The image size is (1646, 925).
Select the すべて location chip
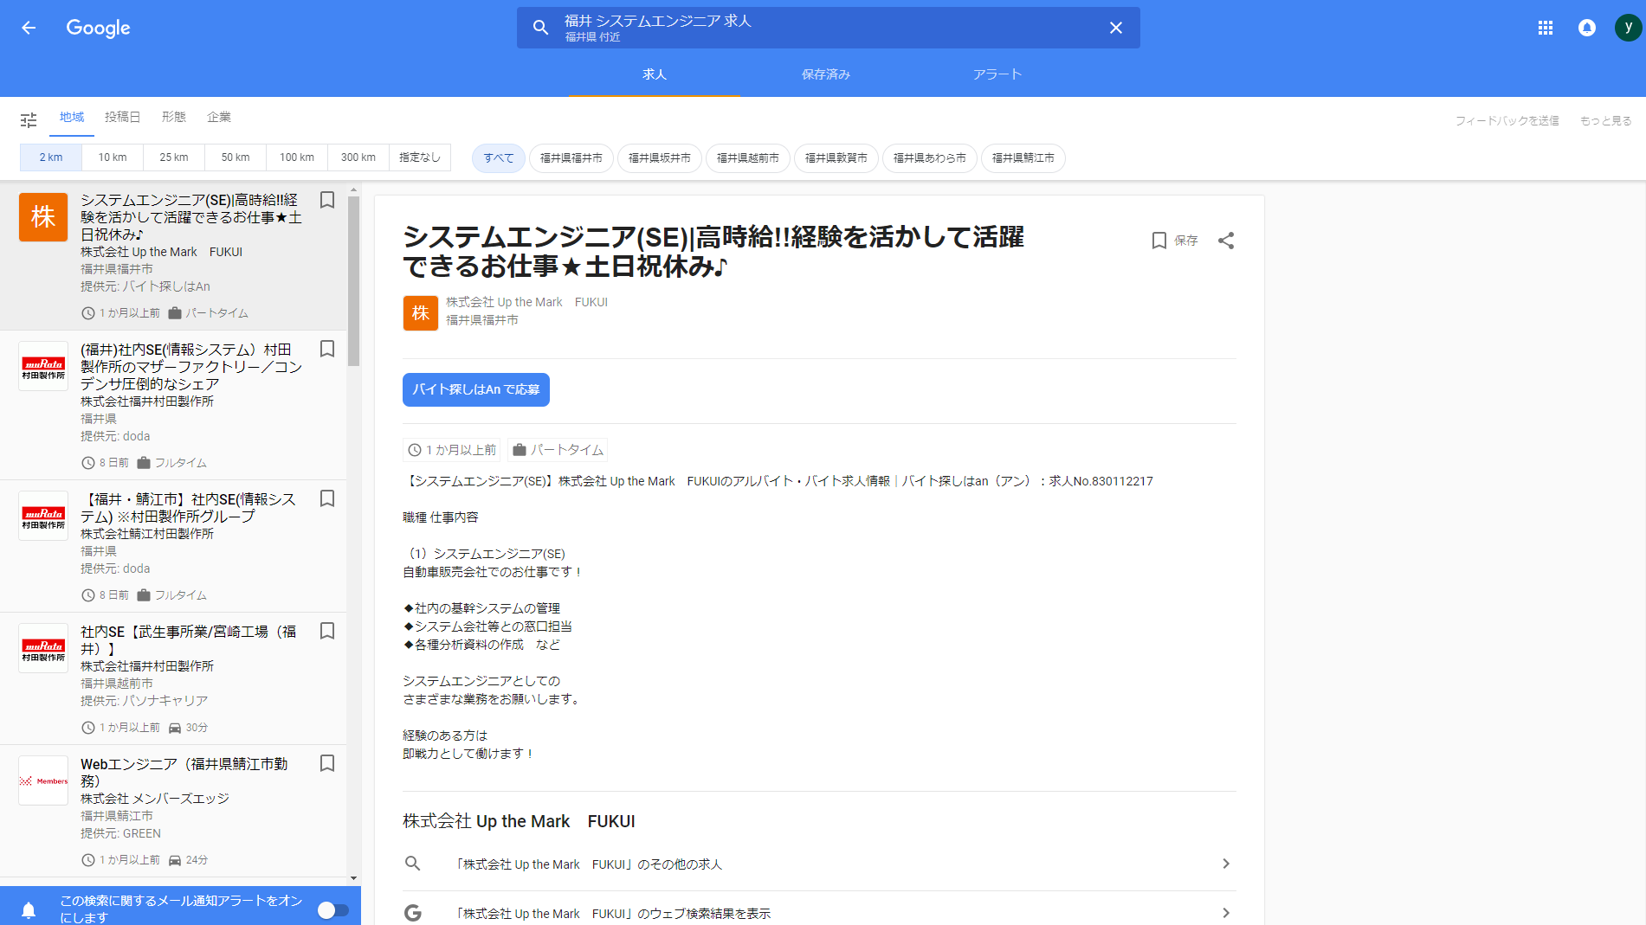click(x=499, y=158)
